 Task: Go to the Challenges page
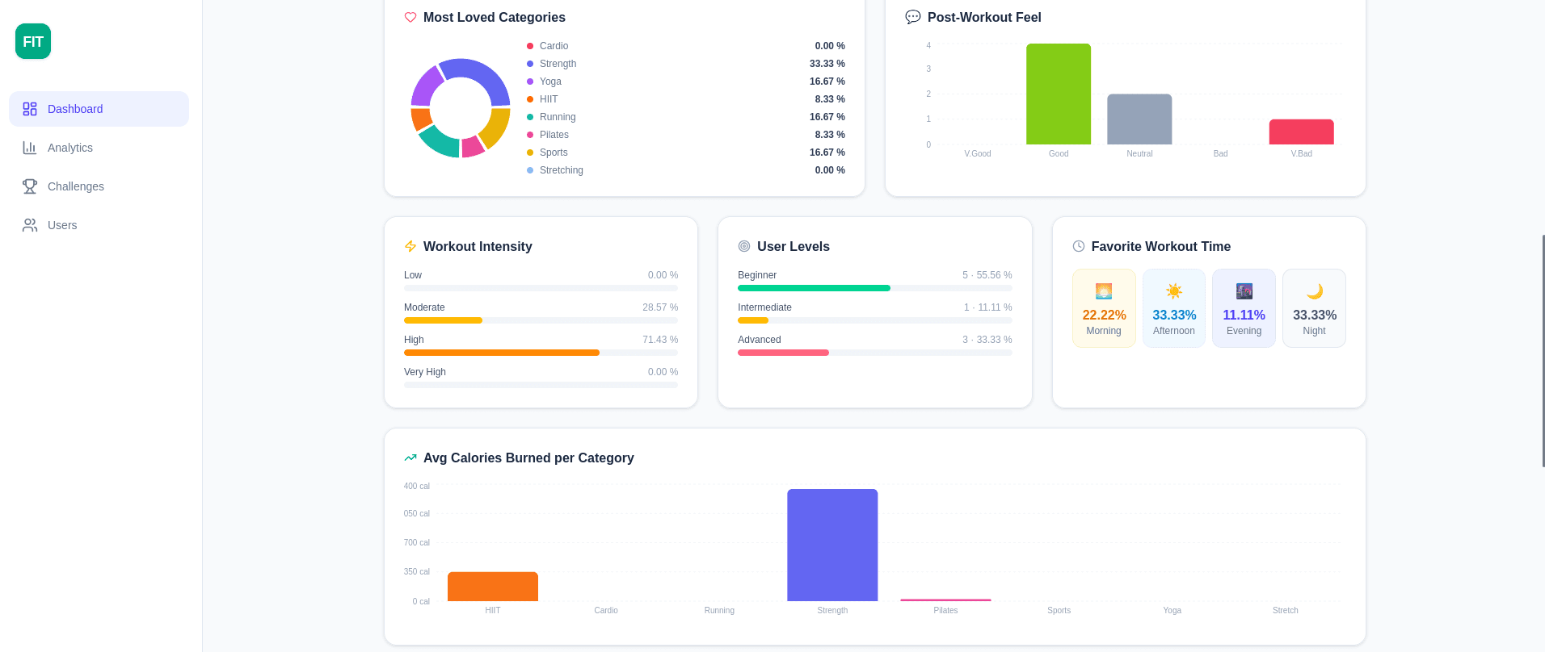[99, 186]
